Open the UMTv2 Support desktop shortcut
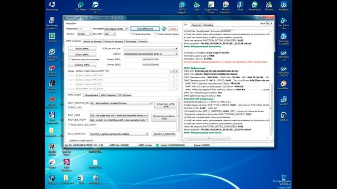This screenshot has width=337, height=189. [182, 7]
